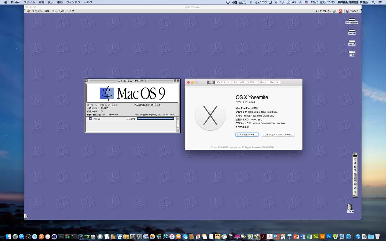Click the scroll up arrow in Mac OS 9 about window
The width and height of the screenshot is (386, 241).
[x=178, y=118]
